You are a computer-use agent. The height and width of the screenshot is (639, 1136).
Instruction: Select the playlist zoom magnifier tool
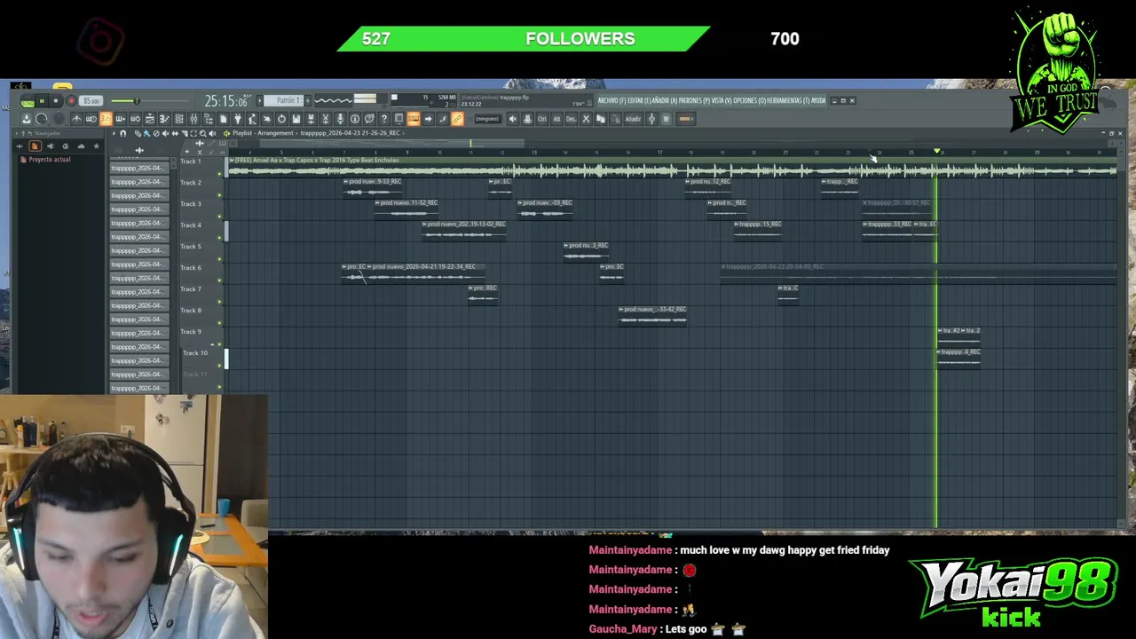tap(203, 133)
